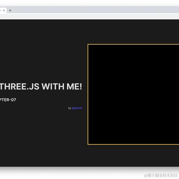Click the active browser tab
Image resolution: width=179 pixels, height=179 pixels.
(x=3, y=11)
